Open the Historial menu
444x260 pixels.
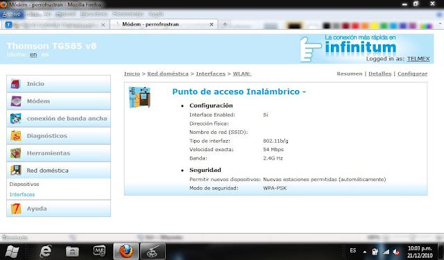pos(65,14)
